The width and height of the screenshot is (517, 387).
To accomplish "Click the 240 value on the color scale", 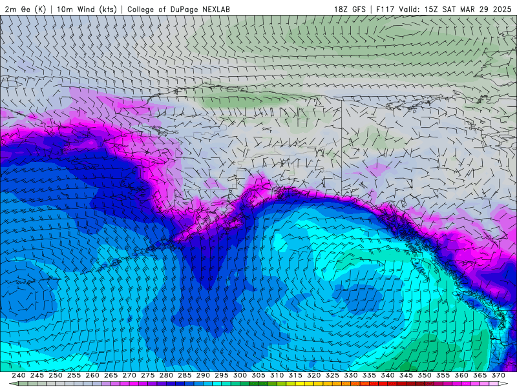I will pos(19,375).
